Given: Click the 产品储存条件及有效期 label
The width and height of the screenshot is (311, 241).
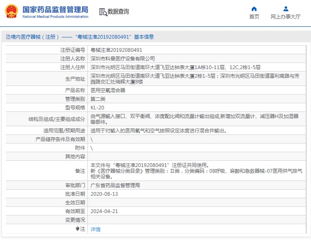Looking at the screenshot, I should click(x=60, y=139).
